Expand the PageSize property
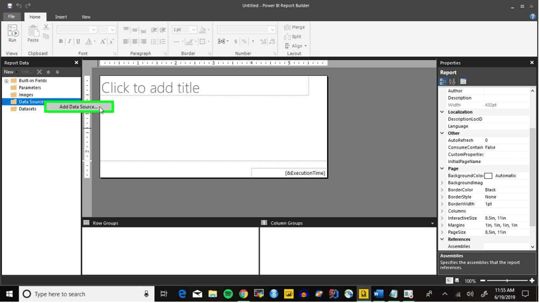The width and height of the screenshot is (539, 303). (442, 232)
